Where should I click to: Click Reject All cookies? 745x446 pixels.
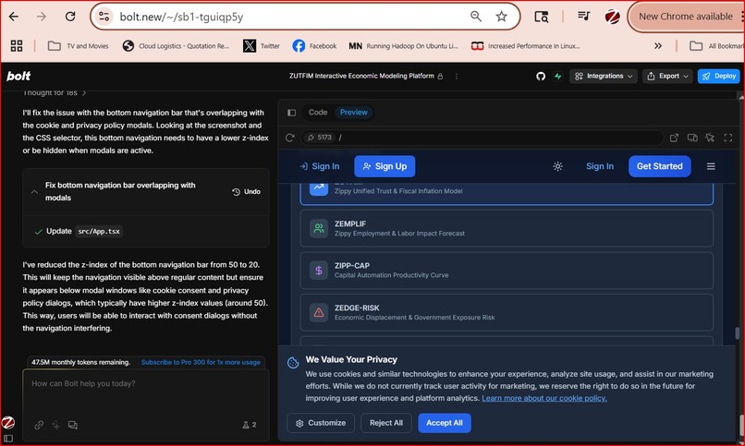pos(385,423)
